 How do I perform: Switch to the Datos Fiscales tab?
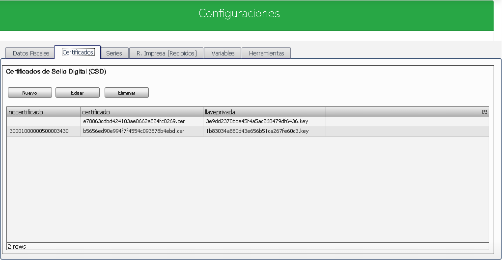(x=31, y=53)
